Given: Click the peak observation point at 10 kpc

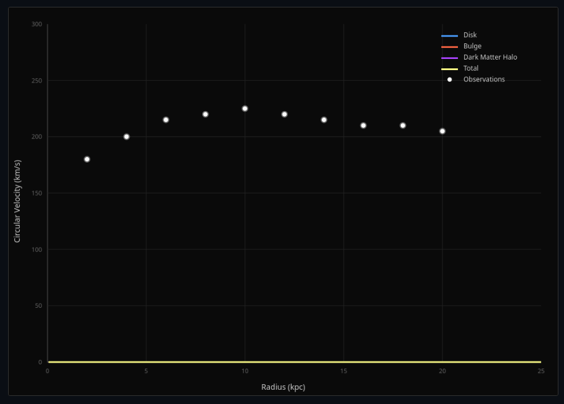Looking at the screenshot, I should 244,108.
